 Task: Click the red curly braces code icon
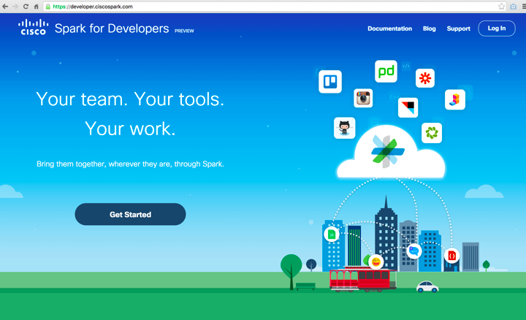point(452,256)
